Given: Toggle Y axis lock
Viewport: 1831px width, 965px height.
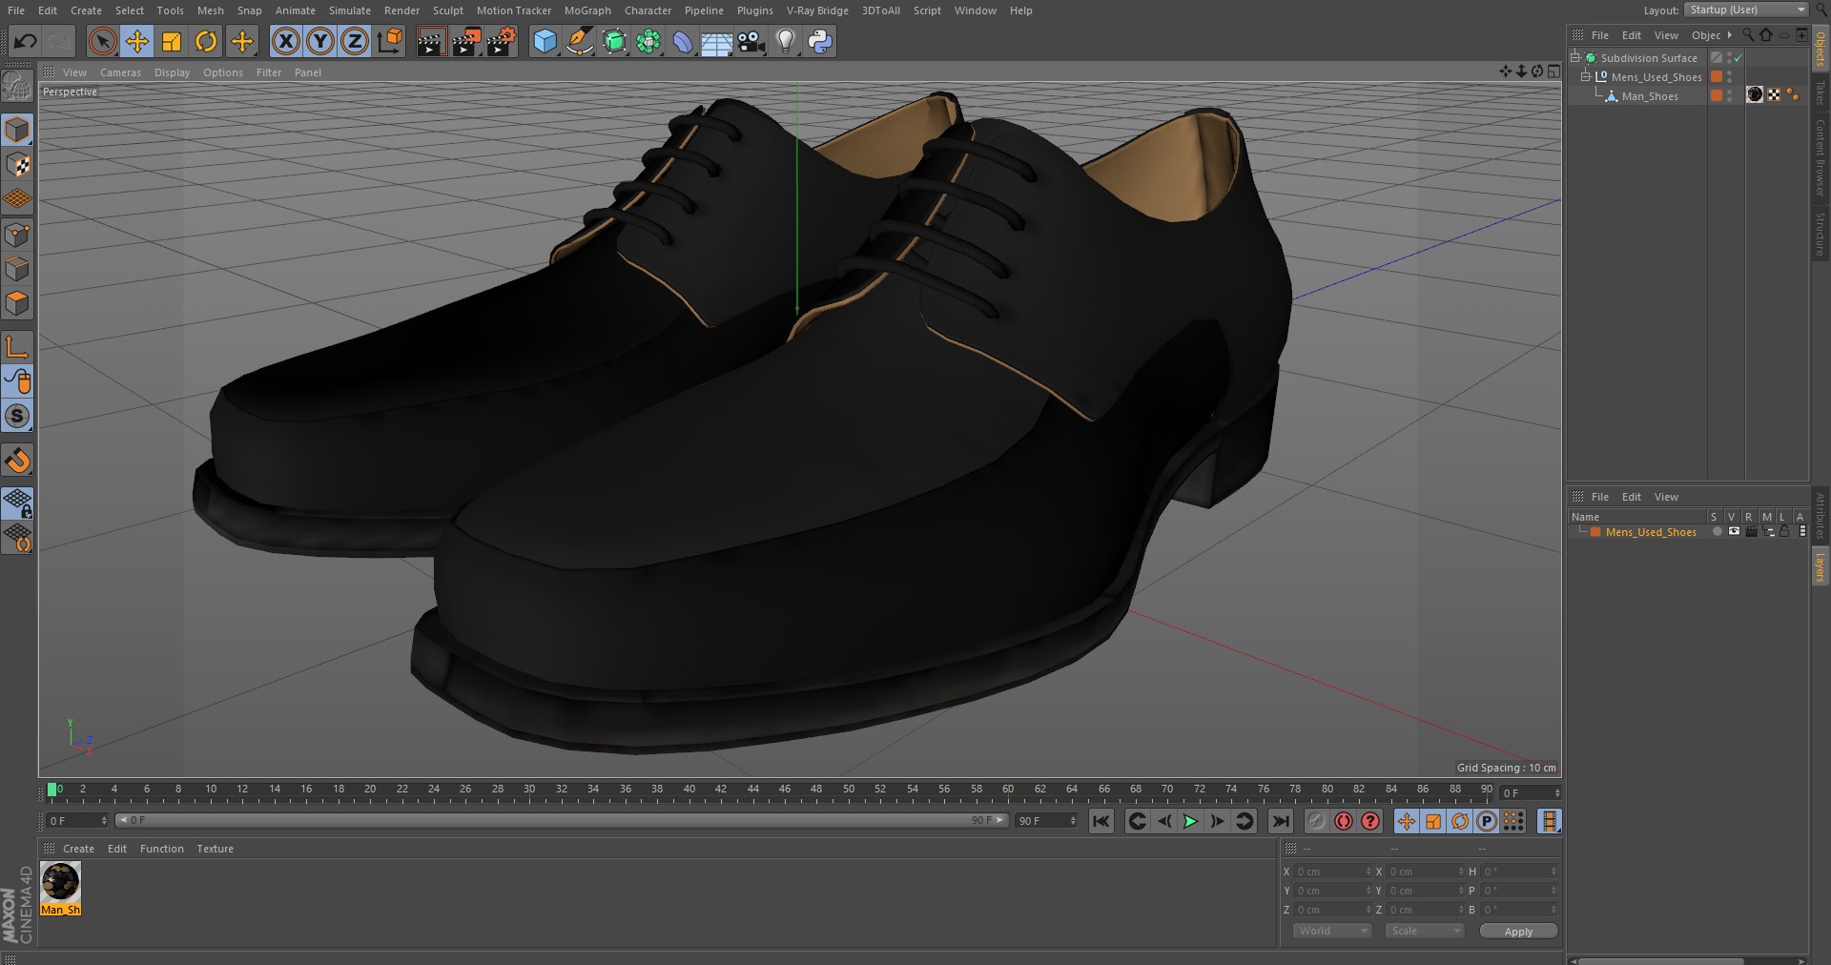Looking at the screenshot, I should click(x=320, y=41).
